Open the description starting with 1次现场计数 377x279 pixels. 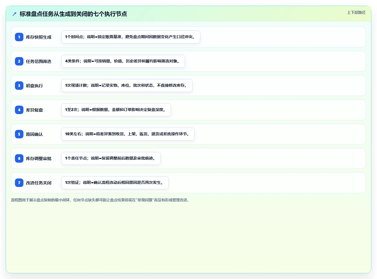[127, 86]
